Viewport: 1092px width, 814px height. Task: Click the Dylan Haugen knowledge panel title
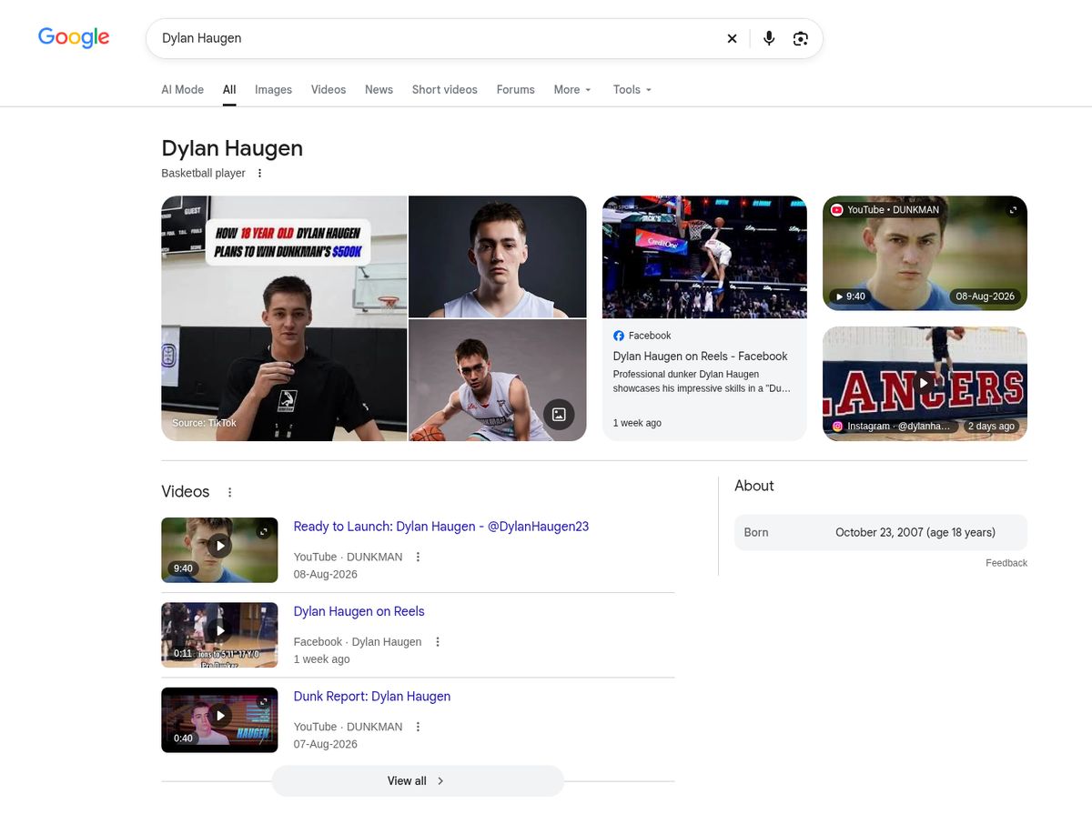(x=232, y=148)
